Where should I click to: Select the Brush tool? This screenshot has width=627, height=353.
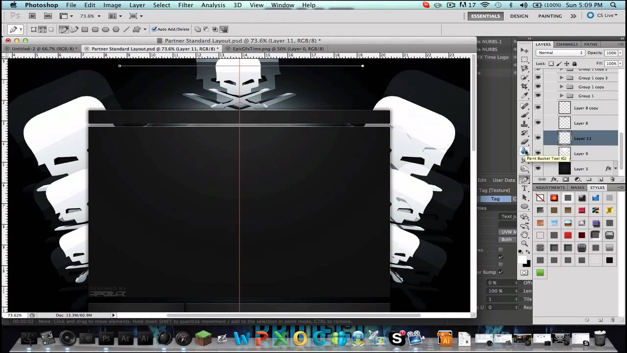point(525,115)
